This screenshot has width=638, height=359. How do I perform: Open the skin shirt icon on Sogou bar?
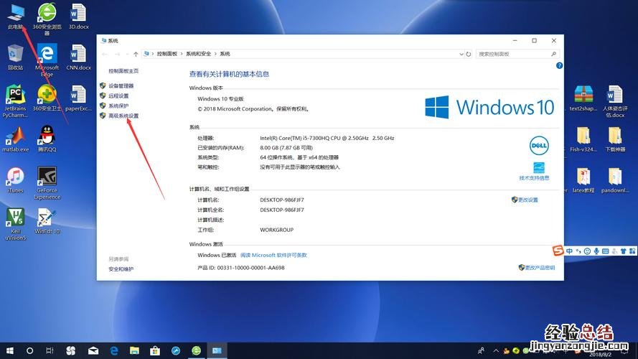pyautogui.click(x=623, y=251)
